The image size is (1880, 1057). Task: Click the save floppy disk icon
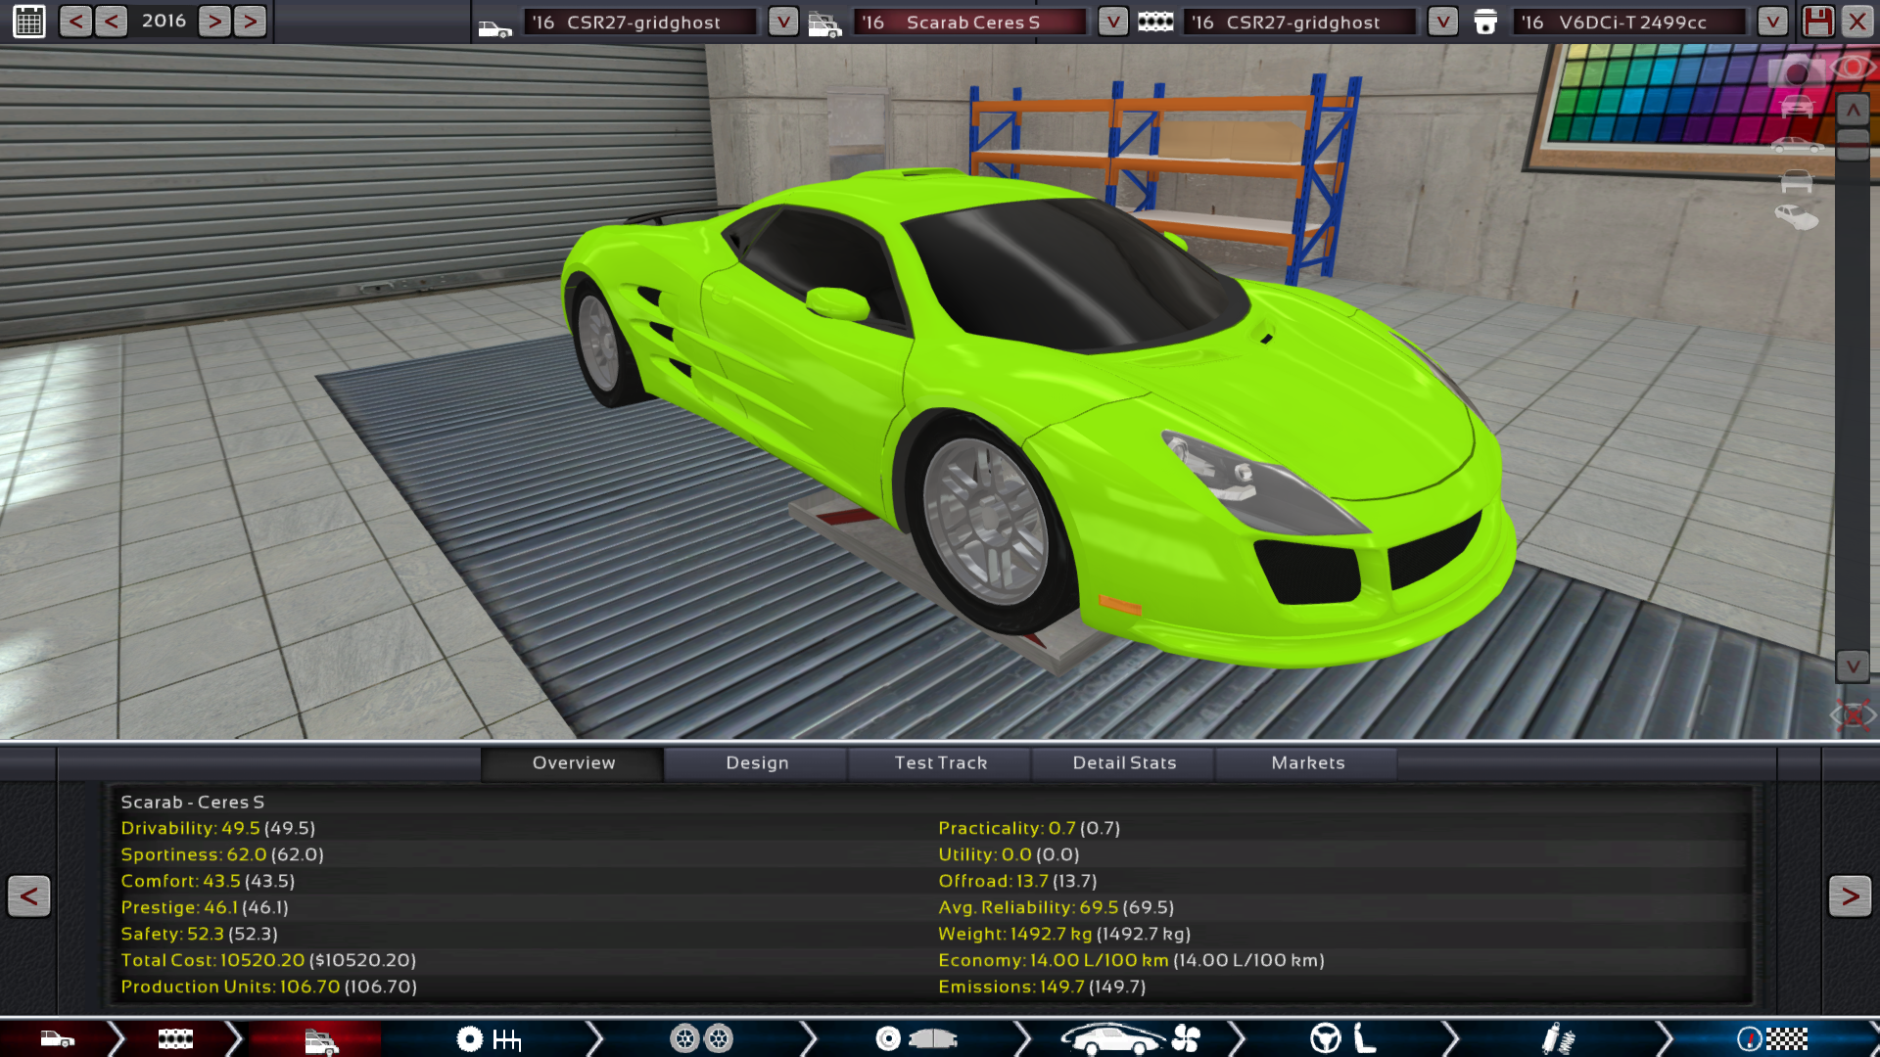coord(1817,22)
